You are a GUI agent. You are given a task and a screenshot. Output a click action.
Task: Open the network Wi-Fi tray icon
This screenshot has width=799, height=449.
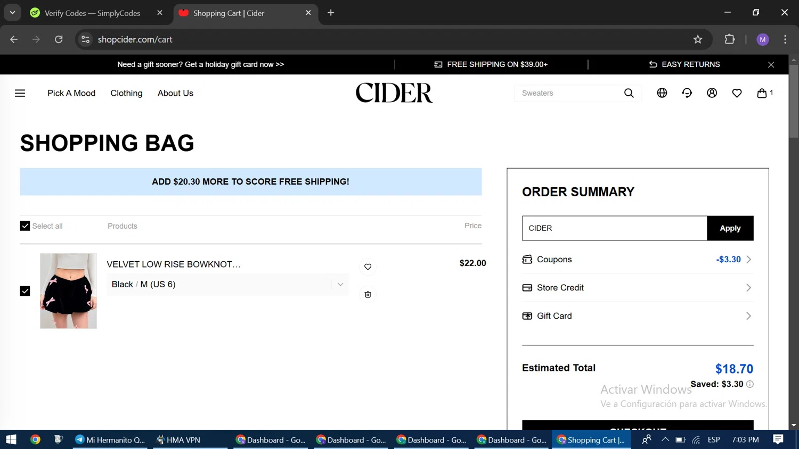(696, 439)
